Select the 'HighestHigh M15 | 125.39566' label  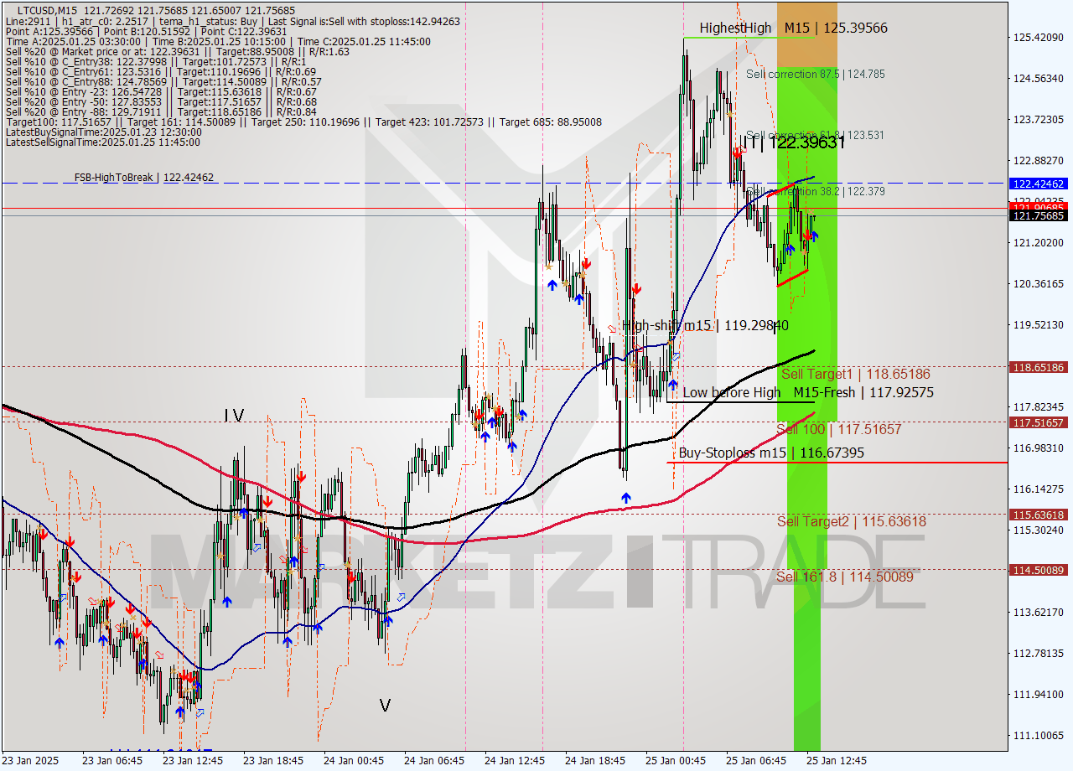pos(794,28)
